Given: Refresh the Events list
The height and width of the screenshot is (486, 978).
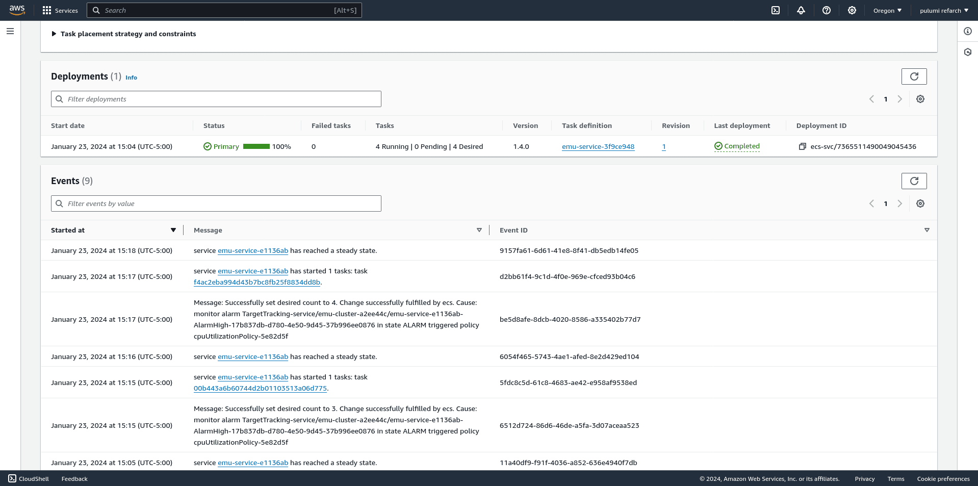Looking at the screenshot, I should tap(914, 181).
